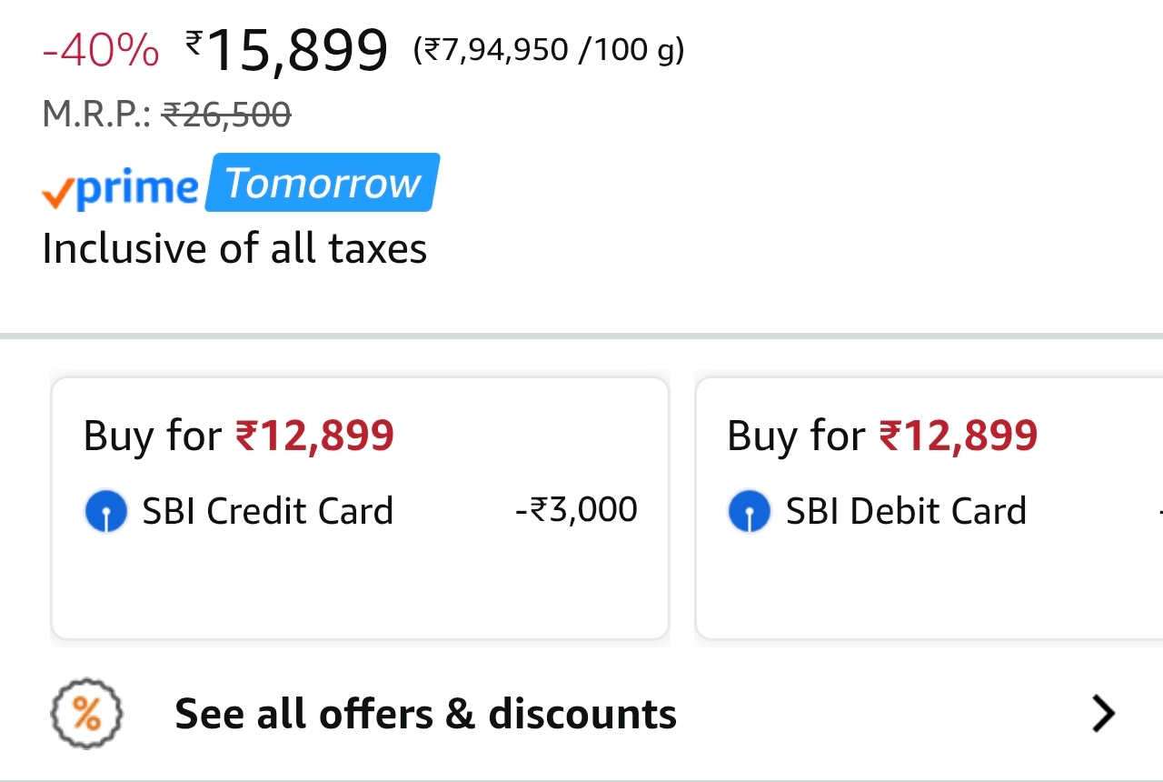Tap the Inclusive of all taxes text
The height and width of the screenshot is (782, 1163).
pyautogui.click(x=234, y=249)
